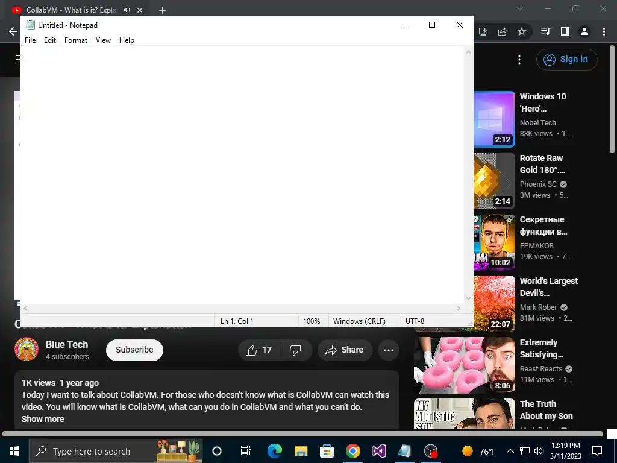This screenshot has width=617, height=463.
Task: Open the notification center icon
Action: tap(597, 451)
